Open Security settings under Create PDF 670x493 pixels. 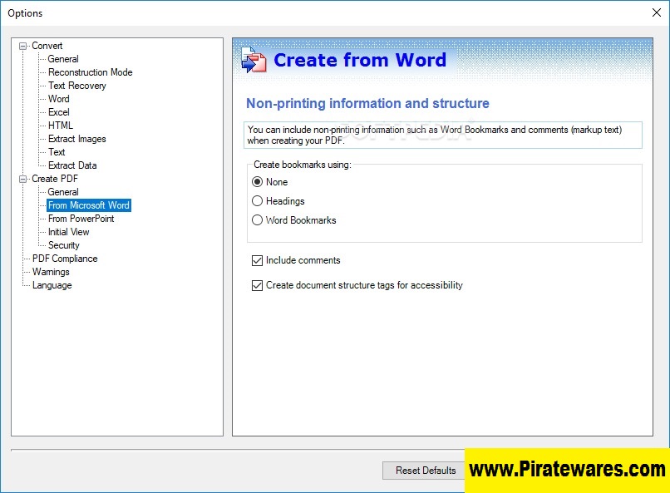[63, 245]
